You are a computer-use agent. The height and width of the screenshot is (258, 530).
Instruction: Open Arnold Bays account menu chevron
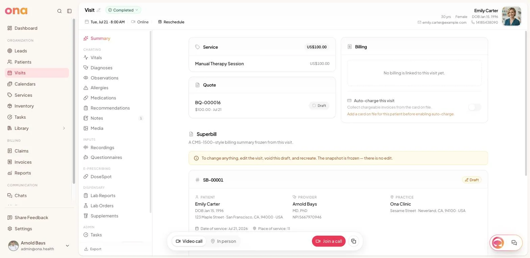pos(67,245)
